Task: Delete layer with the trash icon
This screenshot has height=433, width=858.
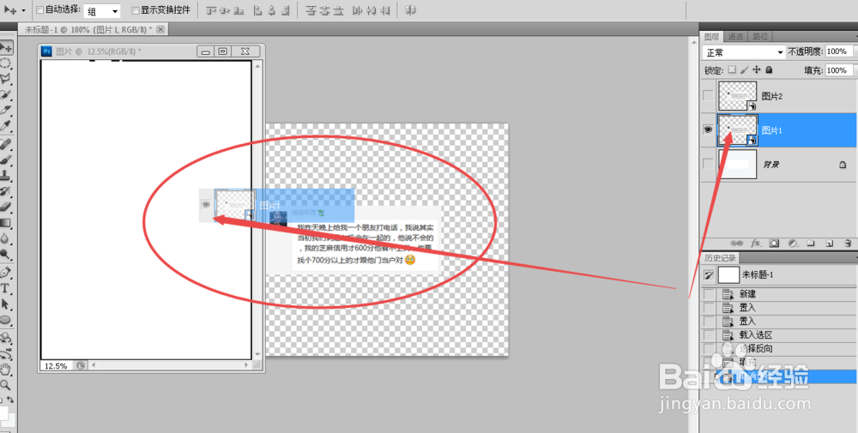Action: 848,243
